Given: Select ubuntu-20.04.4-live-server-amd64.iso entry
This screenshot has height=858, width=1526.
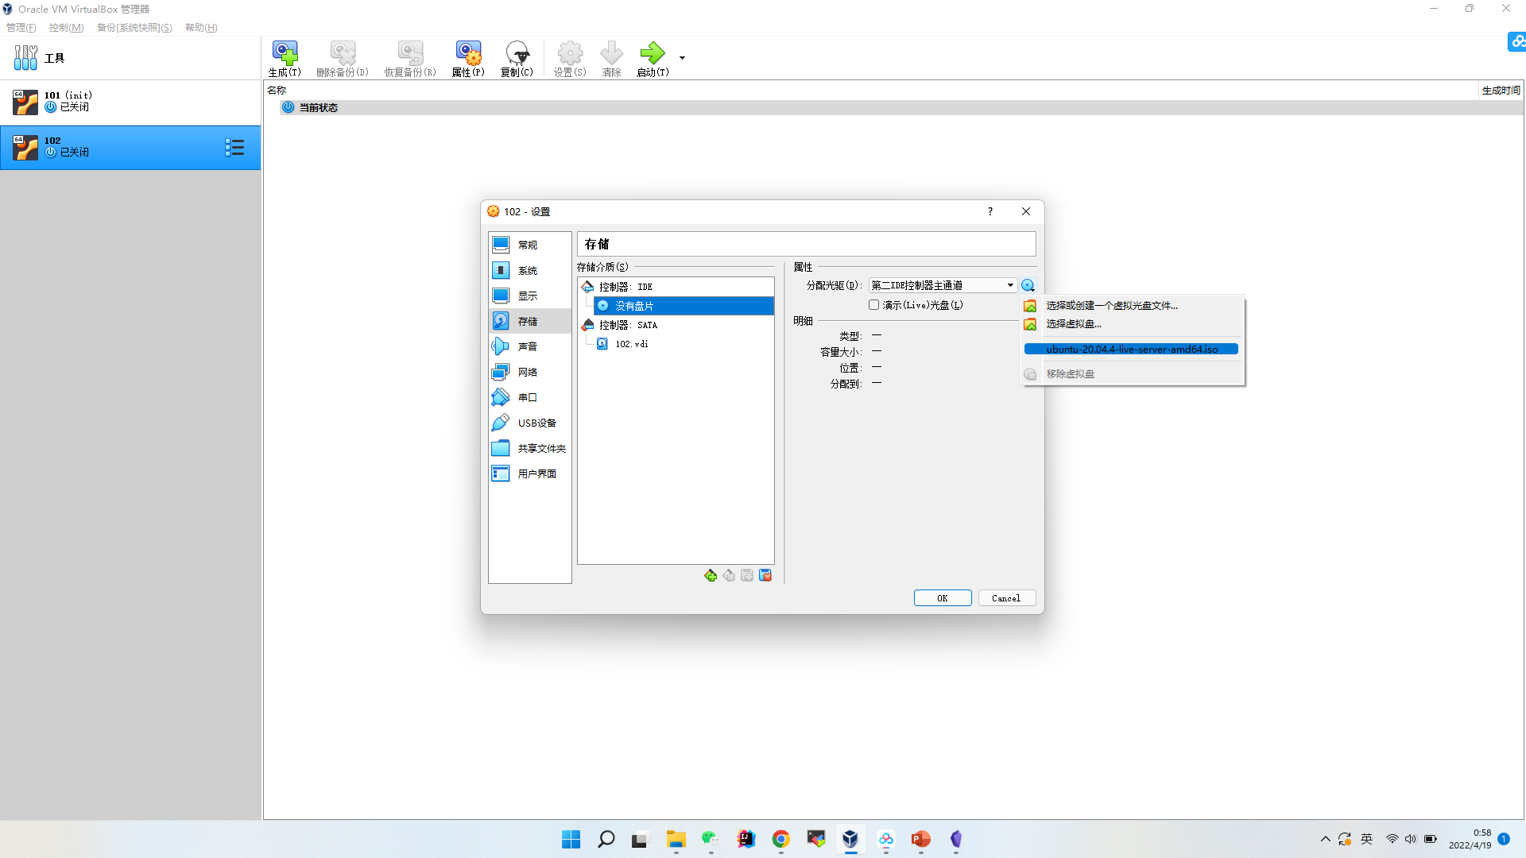Looking at the screenshot, I should [x=1131, y=350].
